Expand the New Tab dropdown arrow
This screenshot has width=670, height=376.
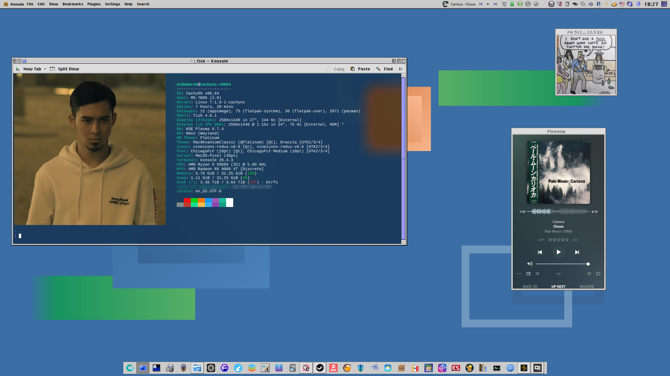click(x=45, y=69)
